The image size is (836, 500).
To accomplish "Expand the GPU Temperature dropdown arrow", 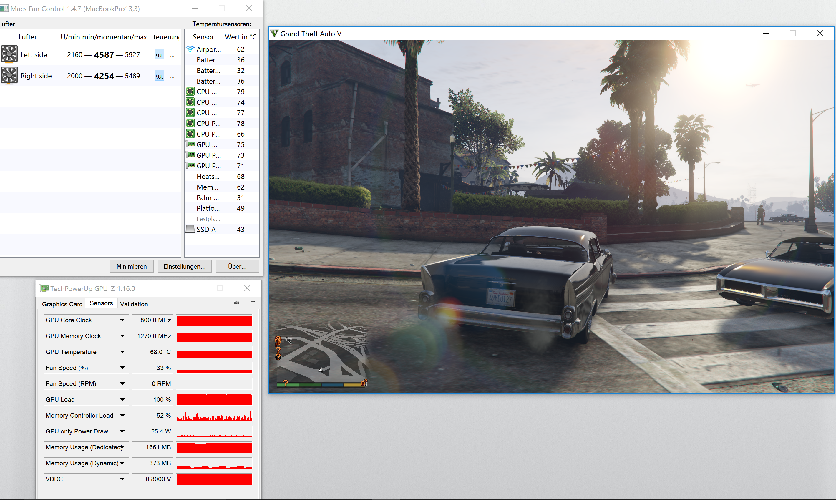I will pos(122,352).
